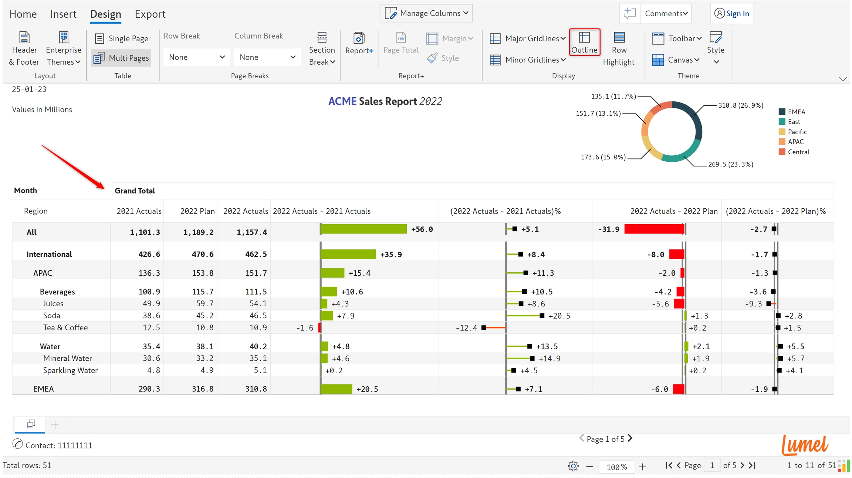Switch to the Insert tab

63,14
